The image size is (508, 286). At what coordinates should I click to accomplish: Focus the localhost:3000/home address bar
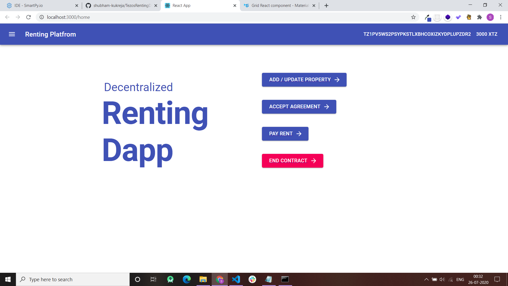(x=185, y=17)
